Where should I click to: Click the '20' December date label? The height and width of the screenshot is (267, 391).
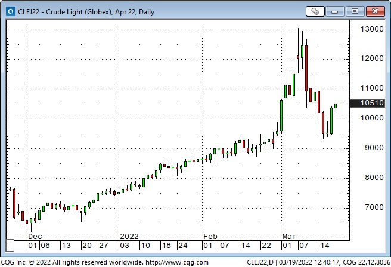coord(87,246)
